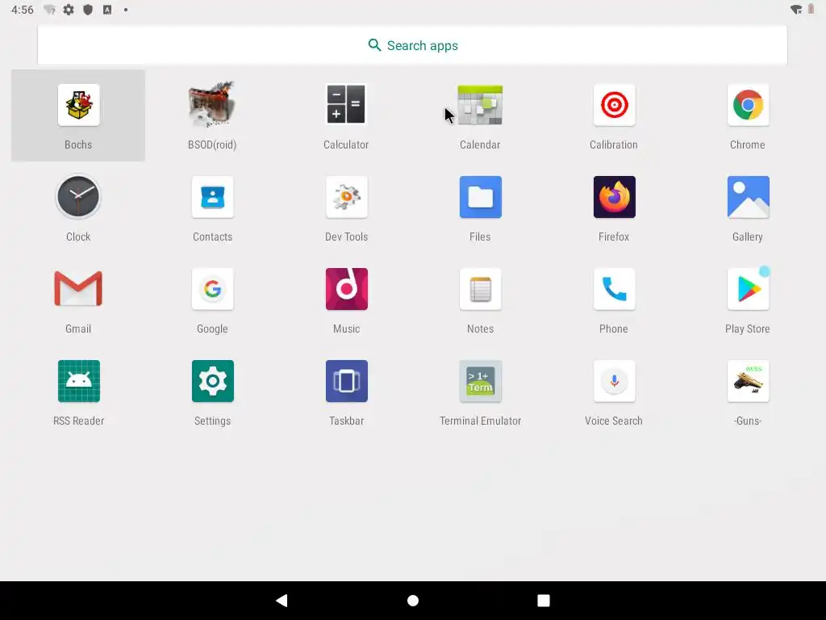Viewport: 826px width, 620px height.
Task: Tap the Home navigation button
Action: (413, 601)
